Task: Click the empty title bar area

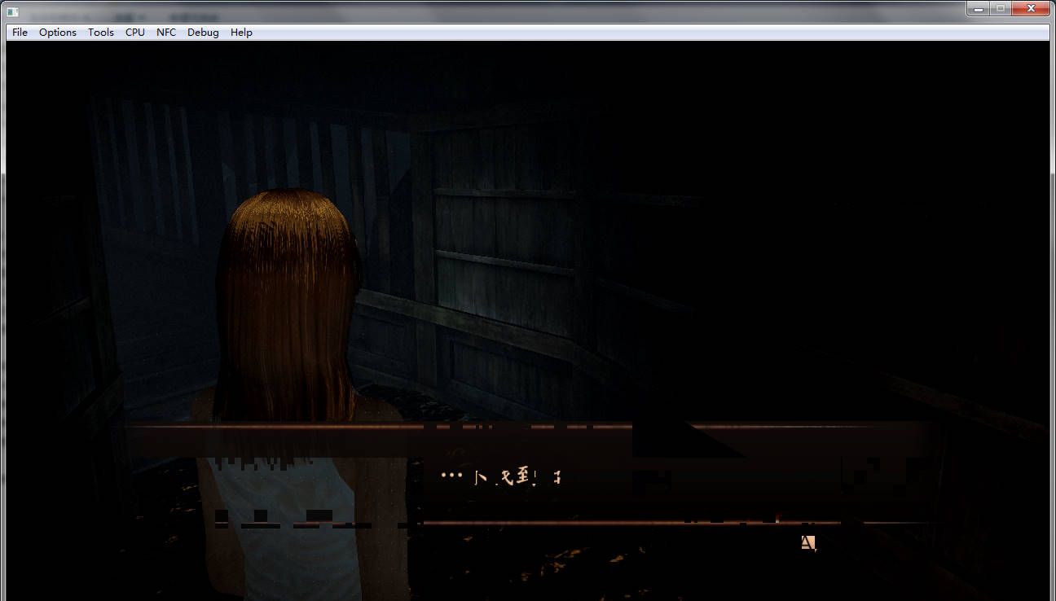Action: [x=570, y=11]
